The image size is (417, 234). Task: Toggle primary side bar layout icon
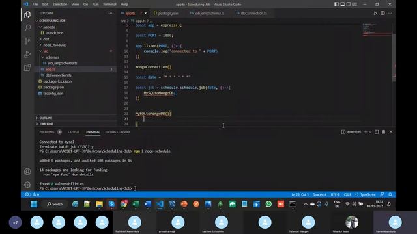[x=336, y=5]
